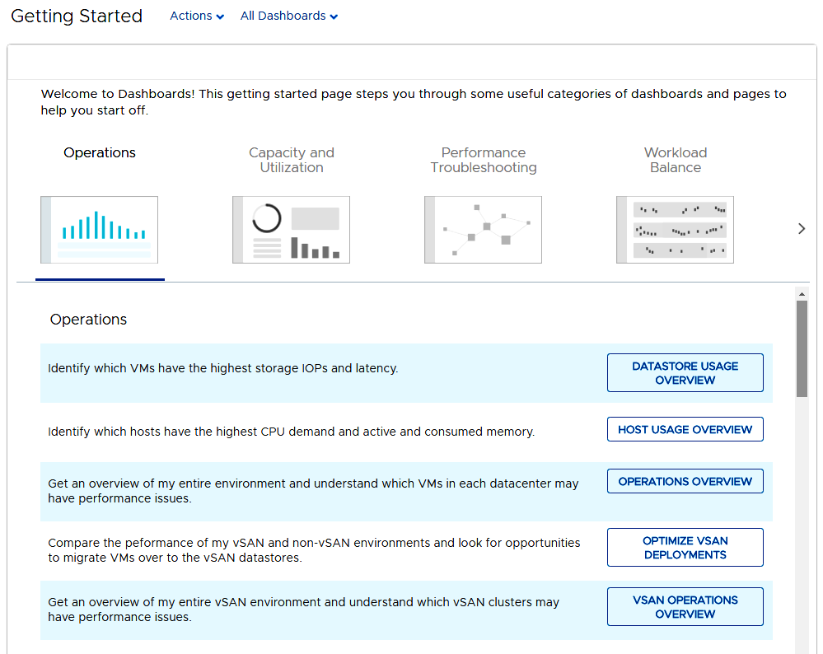This screenshot has width=823, height=654.
Task: Launch the Operations Overview dashboard
Action: [x=685, y=481]
